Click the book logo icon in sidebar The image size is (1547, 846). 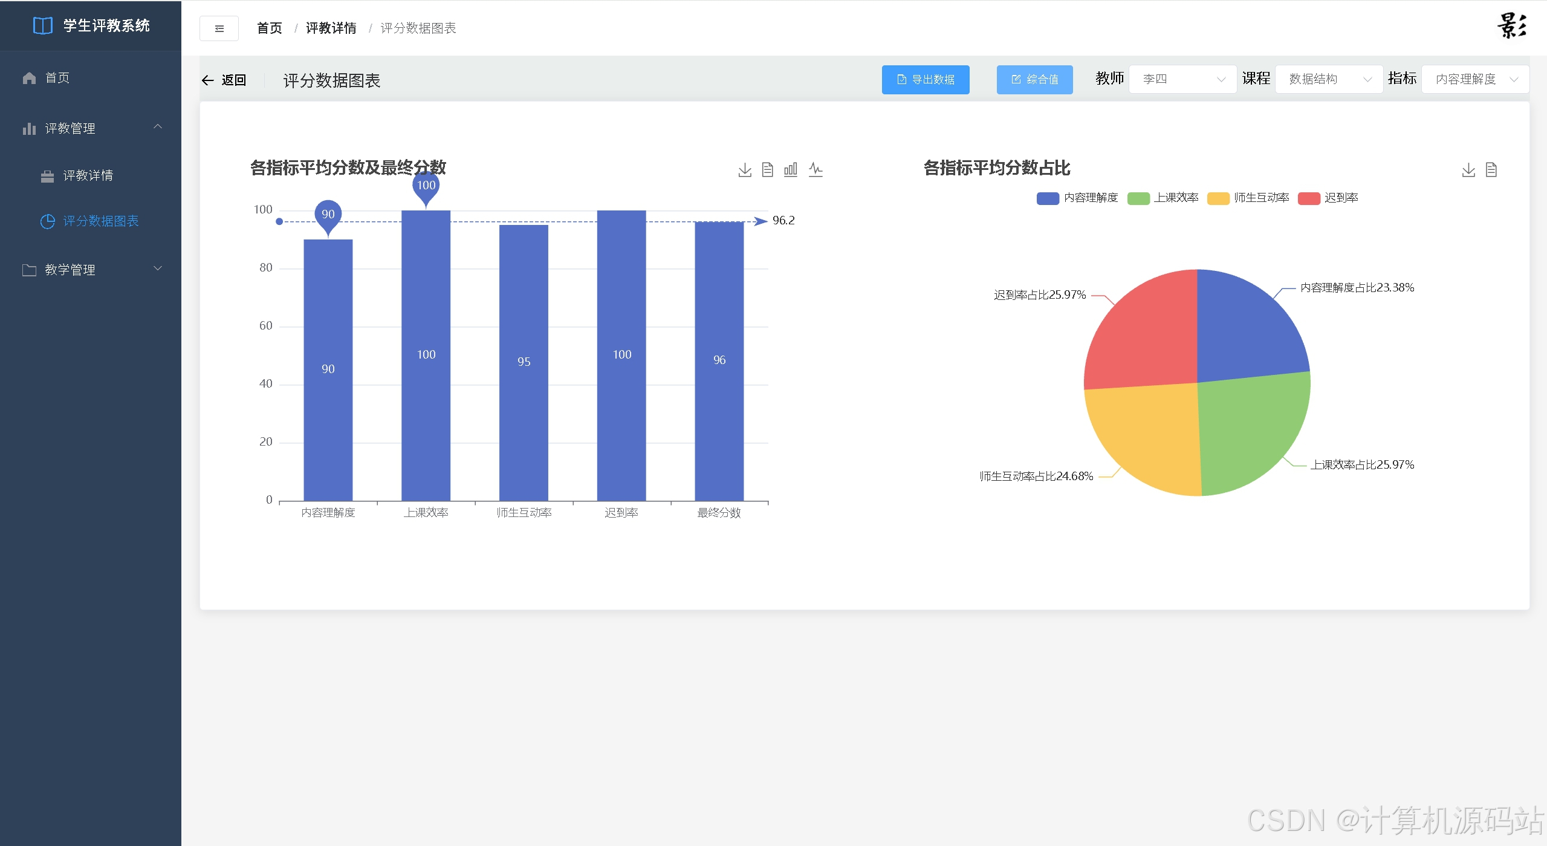[x=43, y=25]
